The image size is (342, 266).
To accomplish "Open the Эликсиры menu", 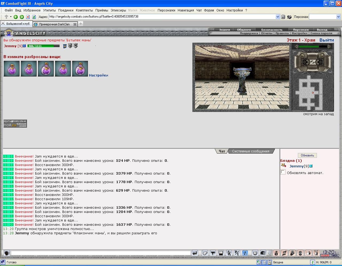I will 118,10.
